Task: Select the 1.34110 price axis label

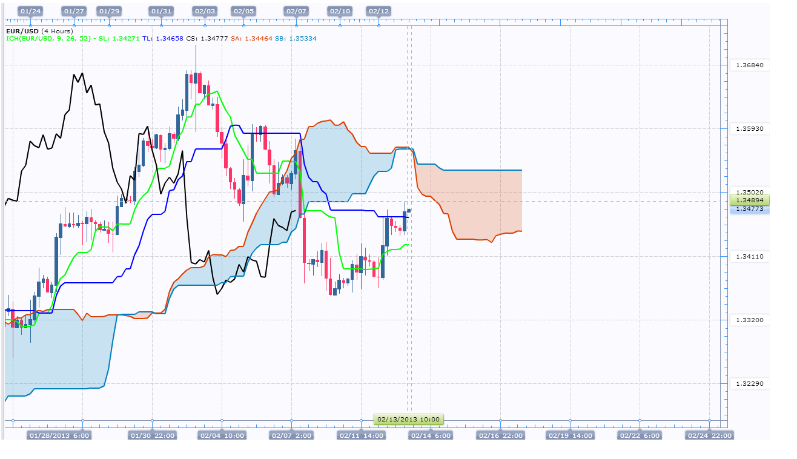Action: coord(749,257)
